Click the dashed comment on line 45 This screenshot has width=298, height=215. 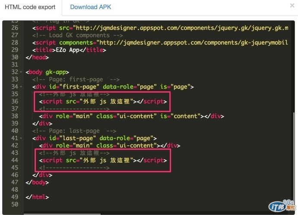pos(74,167)
